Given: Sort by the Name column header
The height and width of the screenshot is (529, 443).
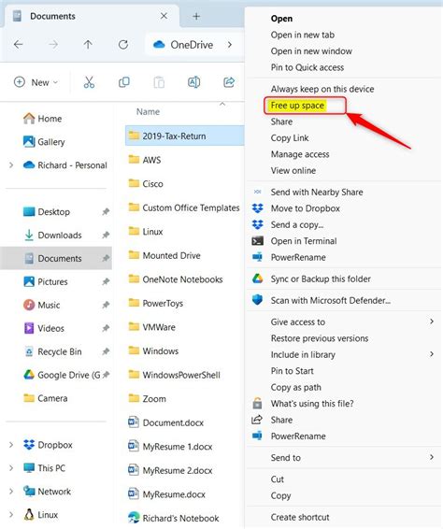Looking at the screenshot, I should click(148, 111).
